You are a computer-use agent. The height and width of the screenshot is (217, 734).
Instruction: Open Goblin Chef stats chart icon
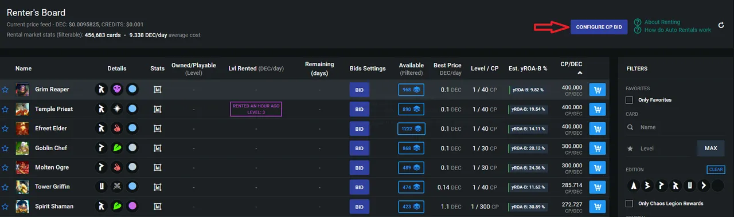tap(158, 148)
